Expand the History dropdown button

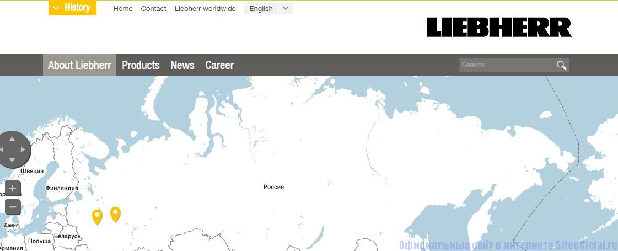[x=73, y=8]
